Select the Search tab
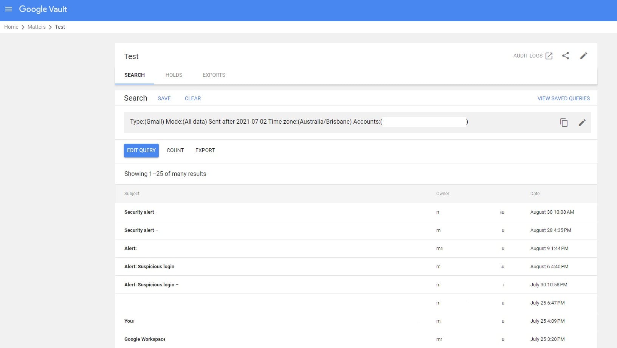617x348 pixels. pyautogui.click(x=135, y=75)
